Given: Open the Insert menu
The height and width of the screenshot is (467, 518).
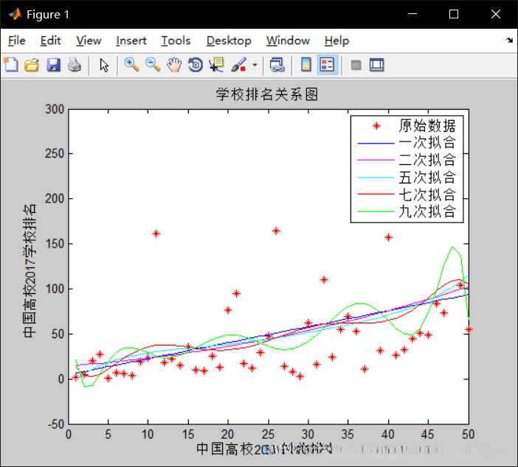Looking at the screenshot, I should click(131, 41).
